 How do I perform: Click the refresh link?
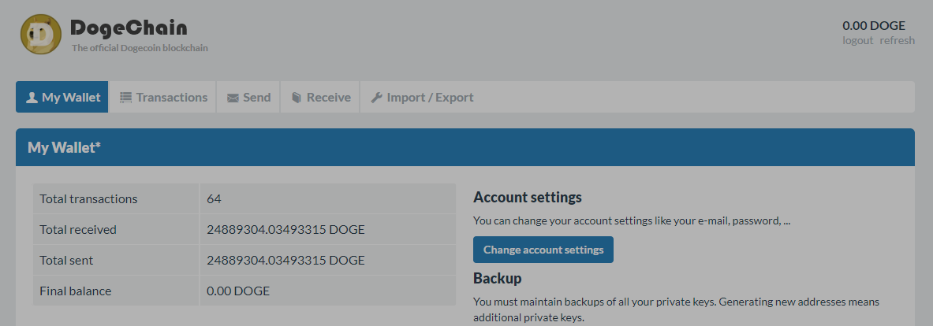click(898, 40)
